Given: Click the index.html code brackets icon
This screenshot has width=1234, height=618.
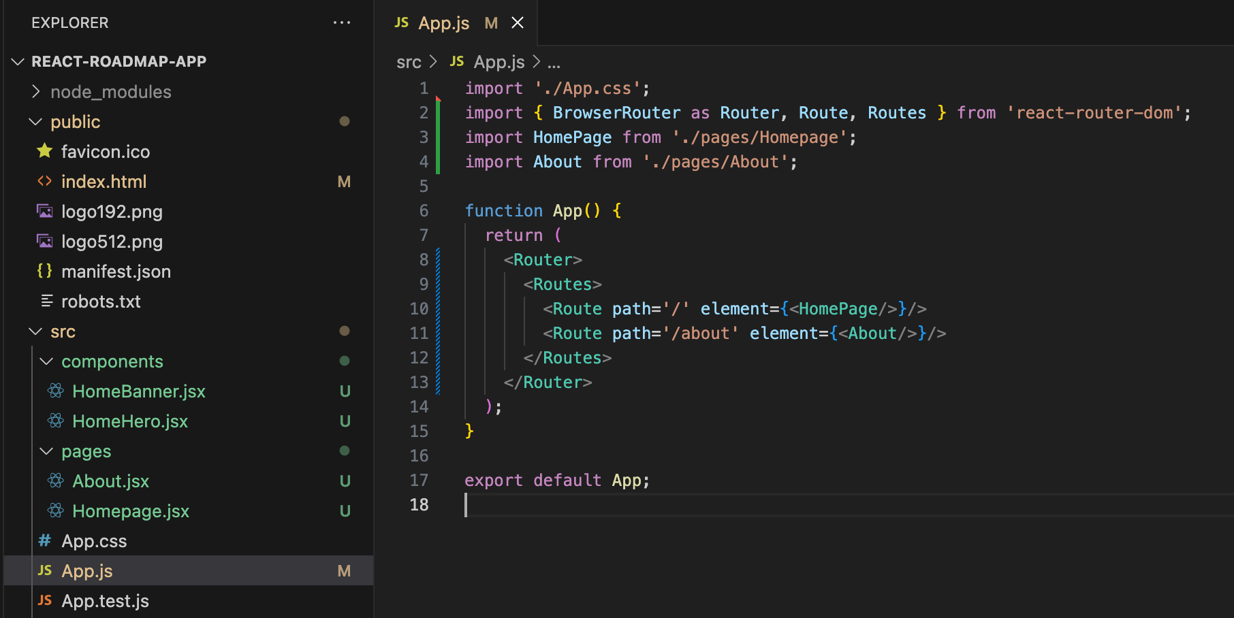Looking at the screenshot, I should (45, 181).
